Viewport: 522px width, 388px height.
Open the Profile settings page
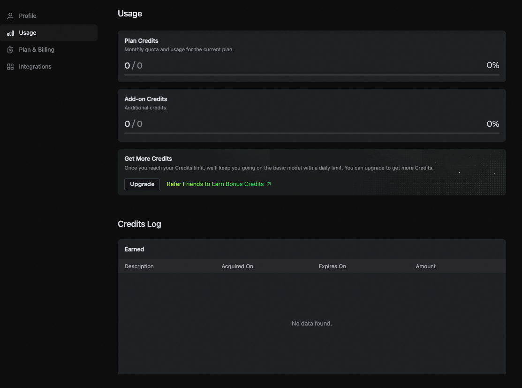(49, 16)
